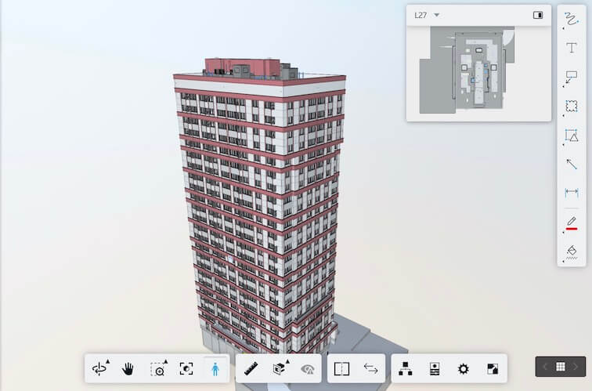Select the Callout markup tool
Viewport: 592px width, 391px height.
pyautogui.click(x=571, y=78)
